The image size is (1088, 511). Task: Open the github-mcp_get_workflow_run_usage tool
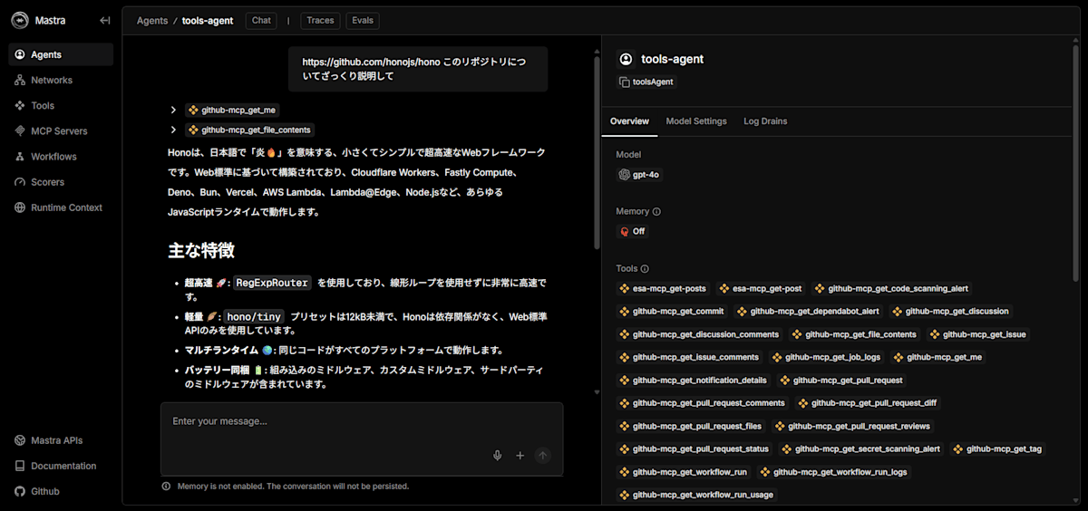click(x=696, y=496)
